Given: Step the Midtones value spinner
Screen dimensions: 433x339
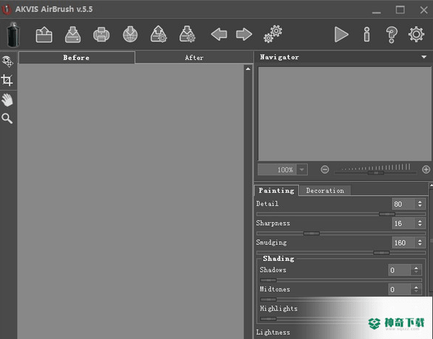Looking at the screenshot, I should (x=416, y=289).
